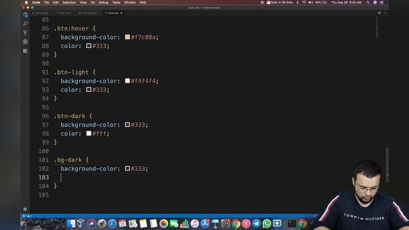Click the .btn-dark selector on line 96
This screenshot has width=409, height=230.
70,116
